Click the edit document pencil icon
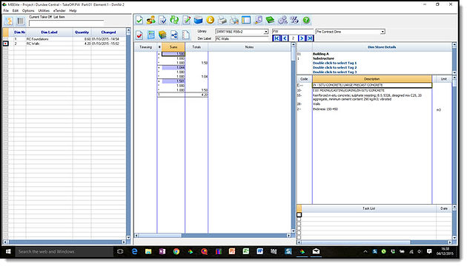Screen dimensions: 467x266 point(187,20)
